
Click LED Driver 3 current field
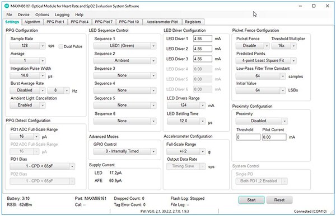[x=203, y=59]
